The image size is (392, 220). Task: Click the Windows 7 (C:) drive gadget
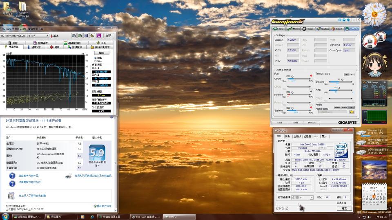click(373, 133)
